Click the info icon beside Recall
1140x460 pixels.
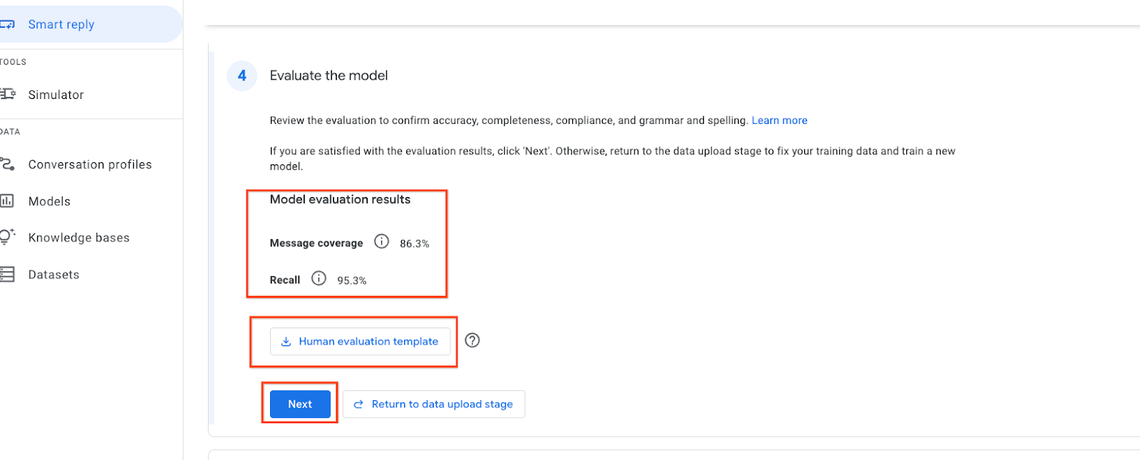[319, 279]
